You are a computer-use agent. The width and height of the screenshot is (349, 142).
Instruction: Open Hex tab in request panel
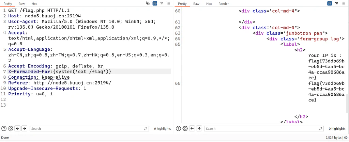pyautogui.click(x=34, y=3)
